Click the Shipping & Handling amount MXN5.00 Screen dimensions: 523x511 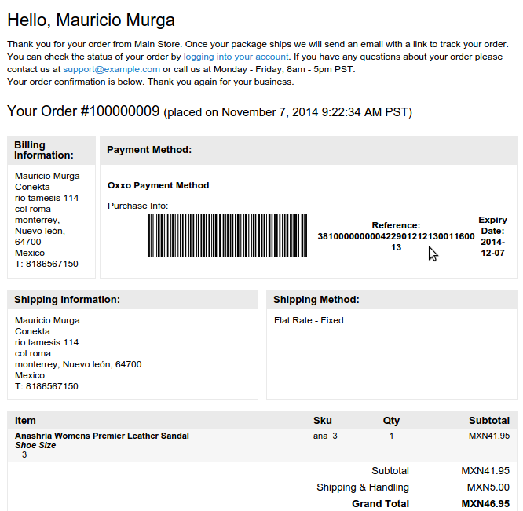[x=488, y=487]
